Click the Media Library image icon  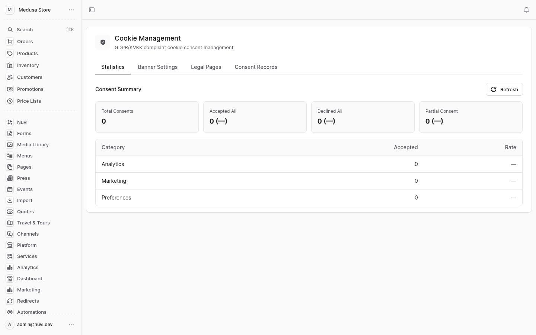pos(10,145)
